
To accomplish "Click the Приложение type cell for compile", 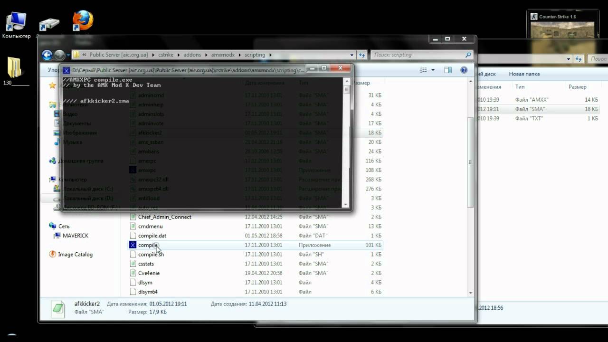I will [x=314, y=245].
